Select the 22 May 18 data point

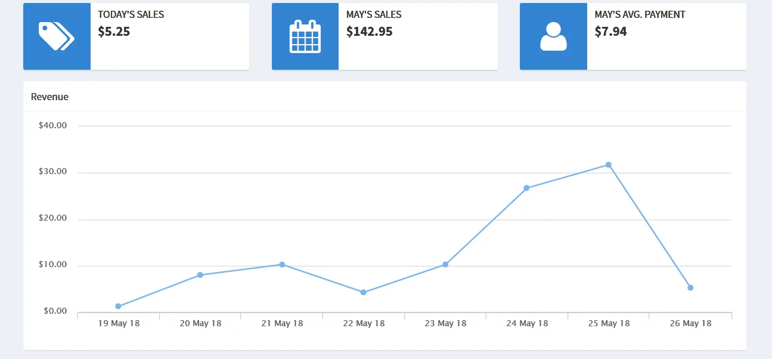coord(364,292)
